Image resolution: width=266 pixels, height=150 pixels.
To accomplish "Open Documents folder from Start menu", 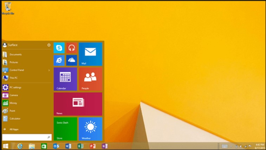I will (x=27, y=54).
